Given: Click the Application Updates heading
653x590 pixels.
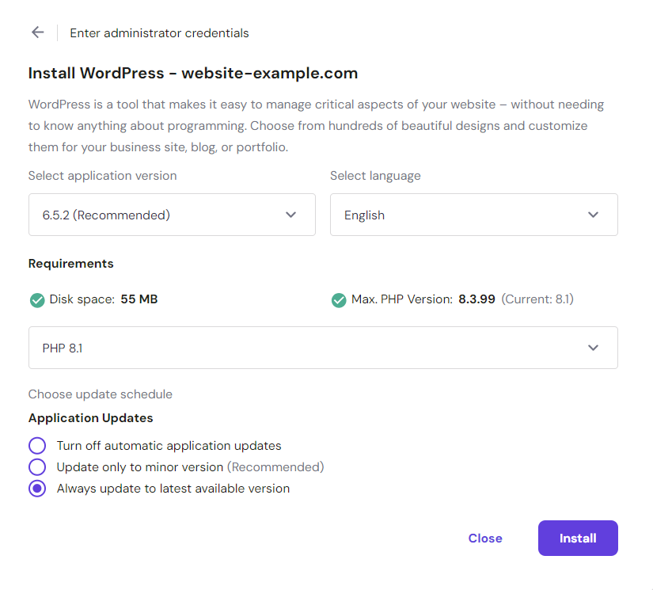Looking at the screenshot, I should (90, 417).
